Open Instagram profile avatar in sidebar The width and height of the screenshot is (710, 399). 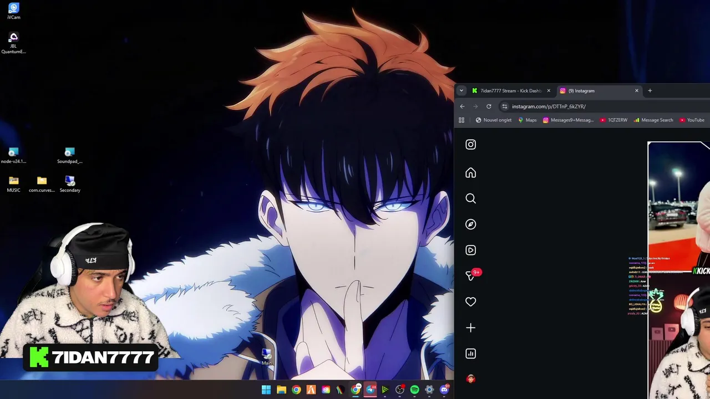[470, 379]
